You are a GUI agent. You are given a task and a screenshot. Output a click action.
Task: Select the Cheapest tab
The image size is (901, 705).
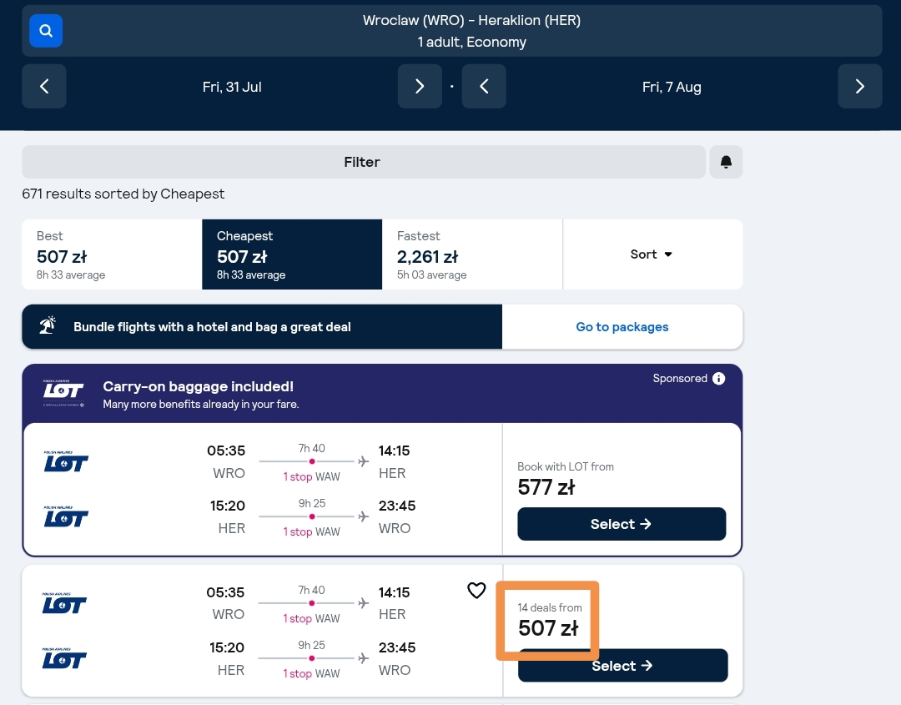[x=292, y=254]
